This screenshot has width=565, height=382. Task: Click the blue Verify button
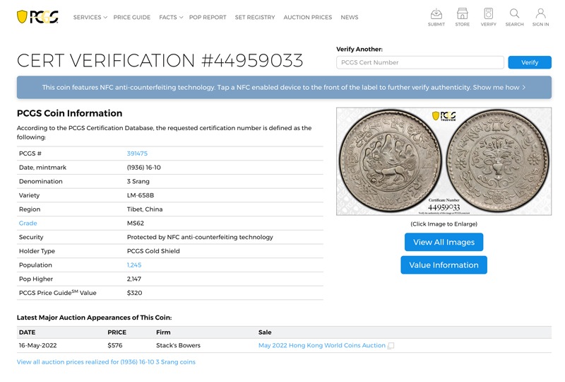coord(530,62)
